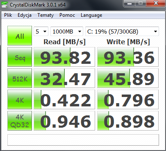Click the 4K QD32 write result 0.898
The height and width of the screenshot is (151, 166).
pos(128,121)
